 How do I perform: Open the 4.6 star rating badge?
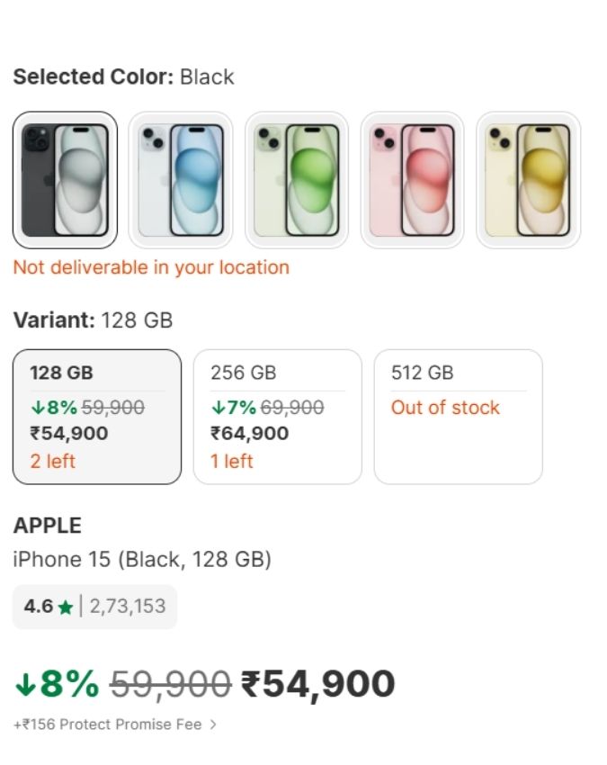pos(94,607)
